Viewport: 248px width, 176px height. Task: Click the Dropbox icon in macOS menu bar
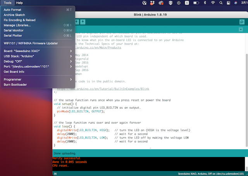point(152,3)
